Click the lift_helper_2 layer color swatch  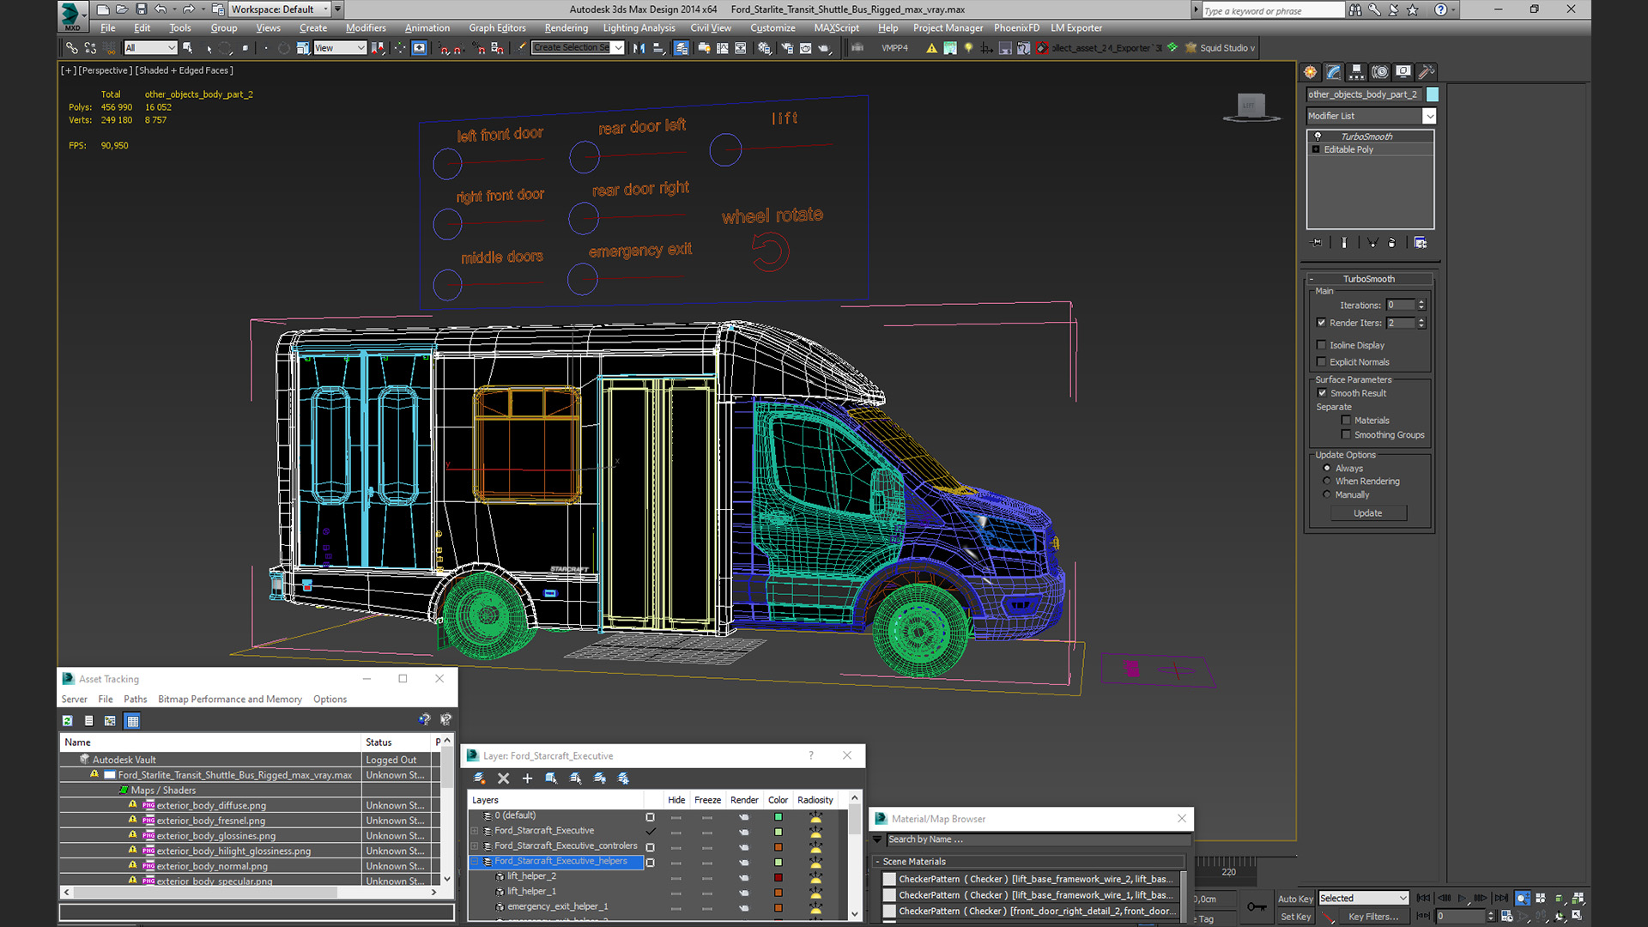point(779,877)
